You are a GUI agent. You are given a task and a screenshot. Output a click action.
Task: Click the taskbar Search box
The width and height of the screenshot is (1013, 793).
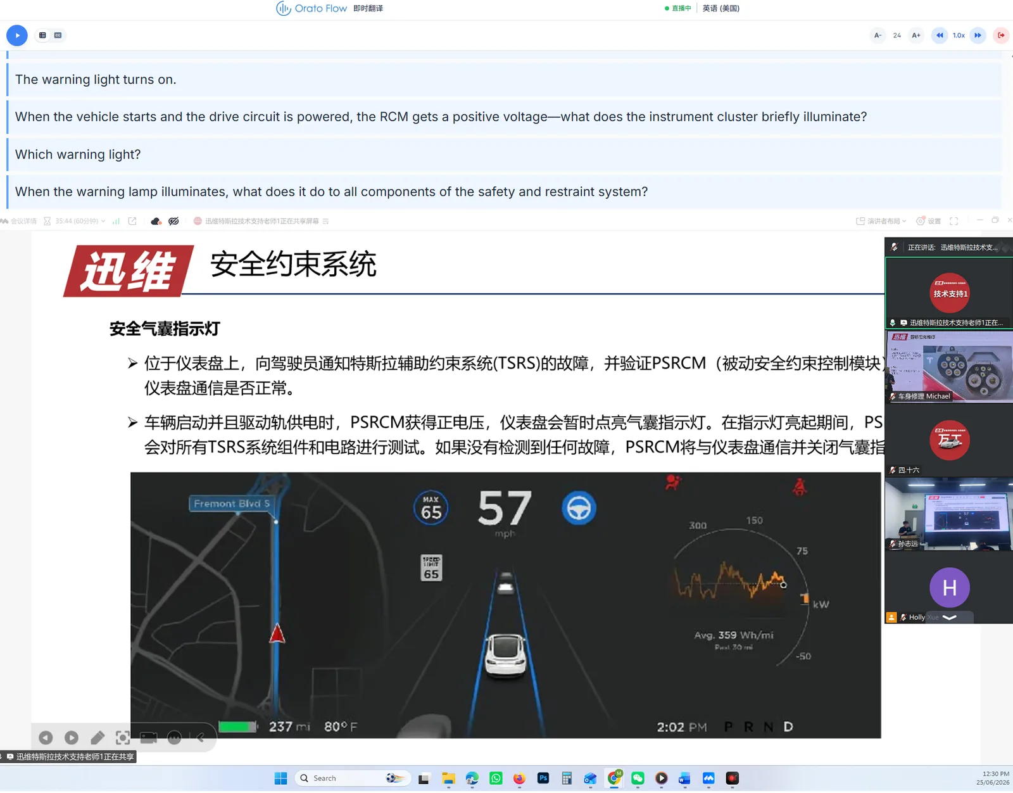(352, 778)
